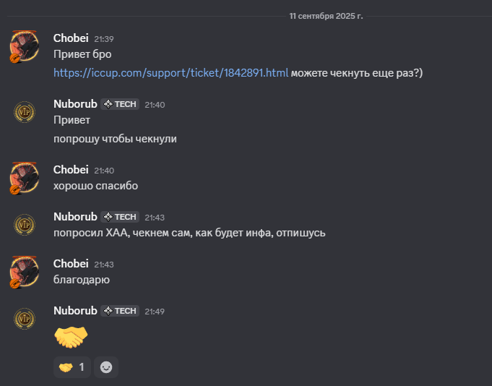This screenshot has height=386, width=492.
Task: Click the TECH tag on the 21:40 message
Action: click(x=120, y=104)
